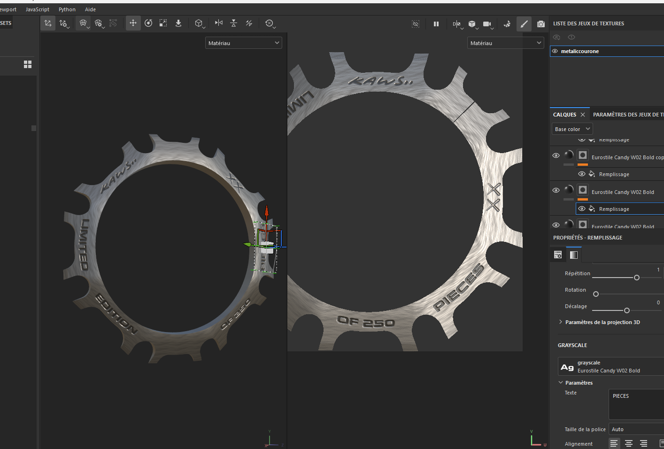The height and width of the screenshot is (449, 664).
Task: Open the reset transformation icon menu
Action: tap(270, 23)
